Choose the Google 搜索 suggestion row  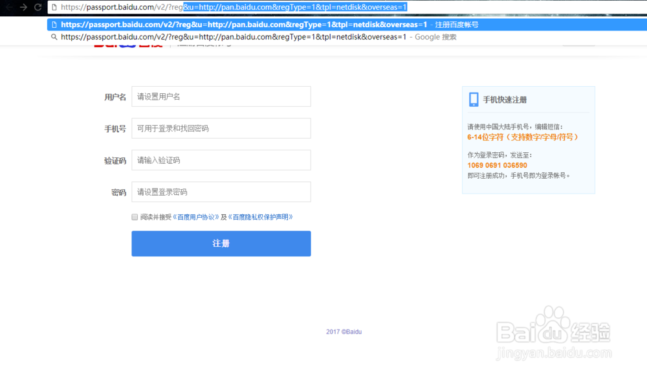(347, 37)
